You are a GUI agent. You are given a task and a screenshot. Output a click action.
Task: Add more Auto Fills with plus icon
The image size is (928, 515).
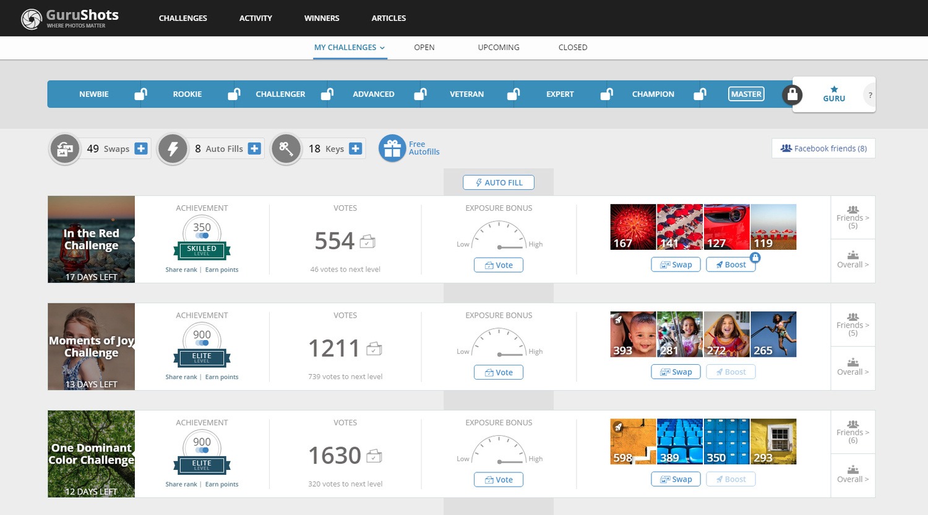coord(254,148)
